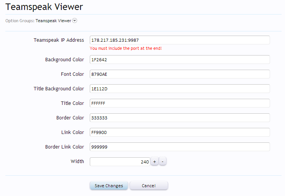285x196 pixels.
Task: Focus the Link Color input field
Action: point(180,132)
